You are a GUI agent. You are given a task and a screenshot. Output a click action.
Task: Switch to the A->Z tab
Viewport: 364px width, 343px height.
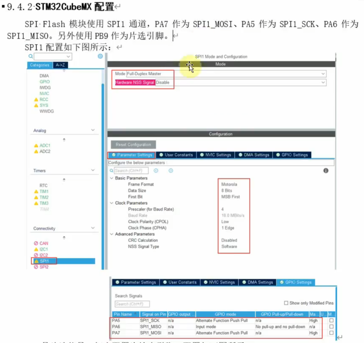click(x=61, y=65)
